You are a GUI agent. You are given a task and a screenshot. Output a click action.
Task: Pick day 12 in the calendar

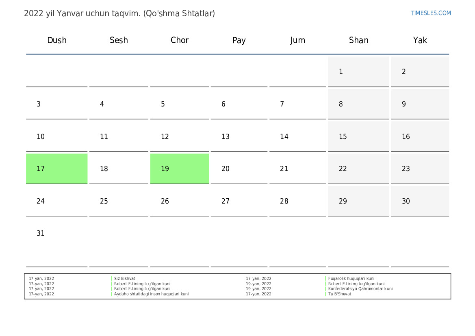tap(180, 137)
